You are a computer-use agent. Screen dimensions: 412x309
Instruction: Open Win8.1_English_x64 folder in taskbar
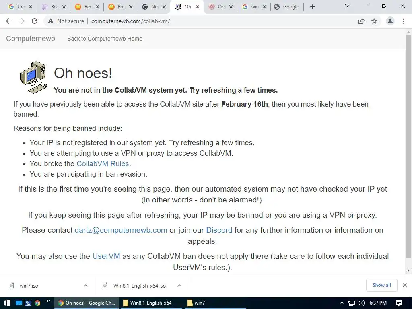click(151, 303)
